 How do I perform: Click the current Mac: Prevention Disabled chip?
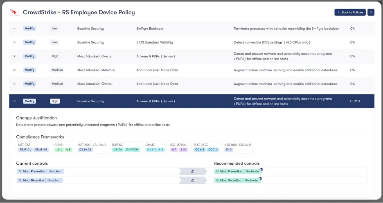41,171
